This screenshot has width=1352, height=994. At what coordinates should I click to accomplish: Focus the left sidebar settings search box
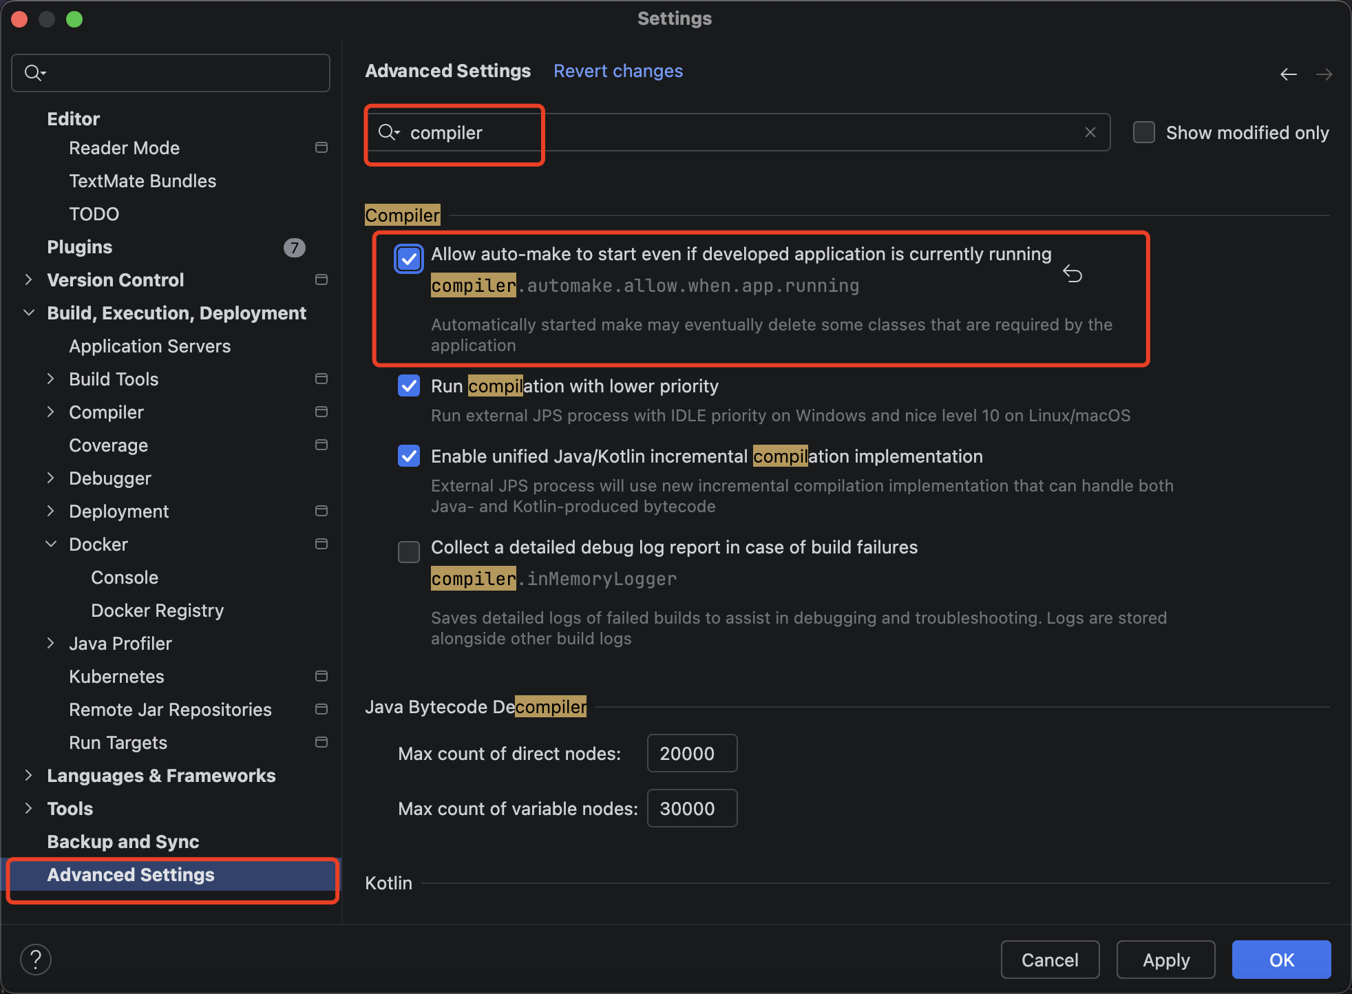point(179,73)
